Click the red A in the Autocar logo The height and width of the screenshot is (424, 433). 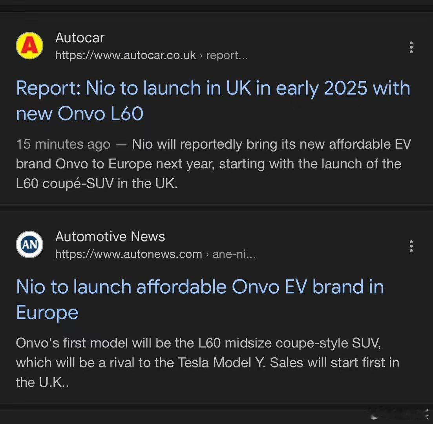[29, 46]
